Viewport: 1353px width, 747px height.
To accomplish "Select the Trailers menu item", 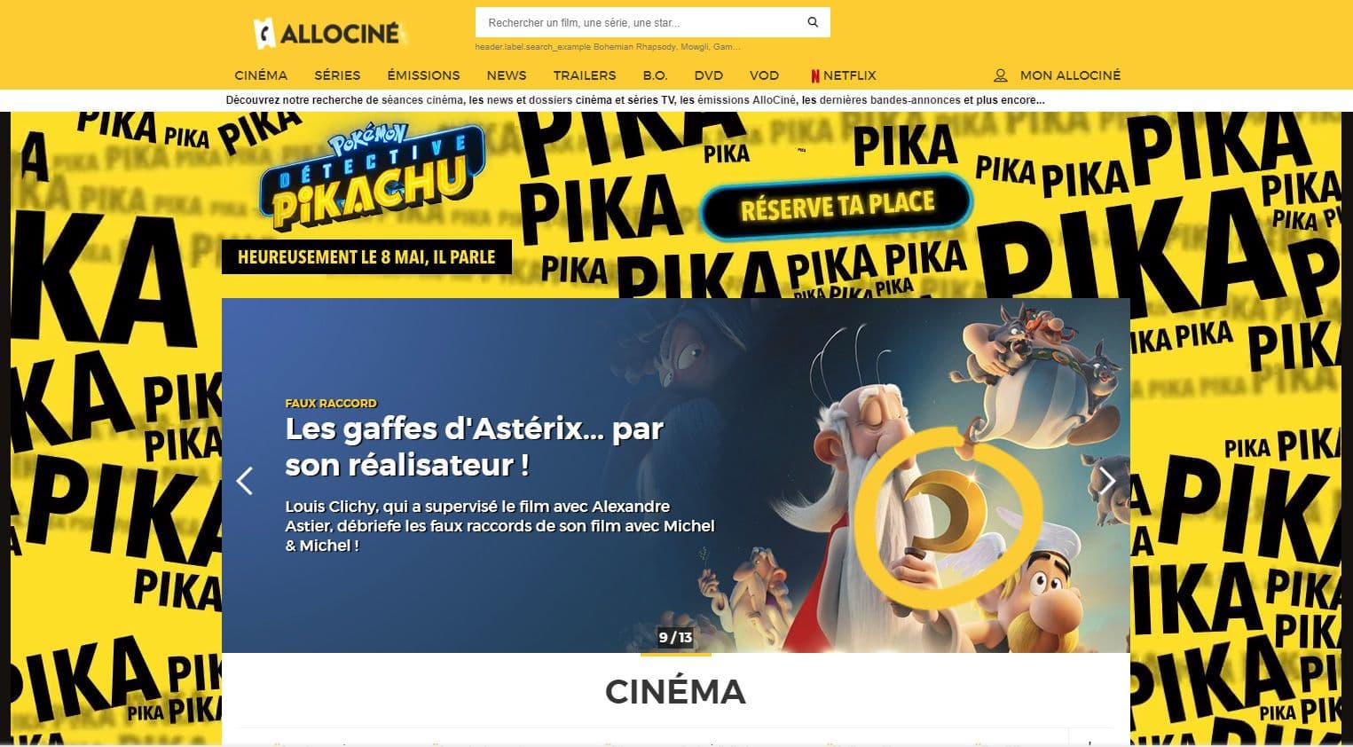I will tap(585, 75).
